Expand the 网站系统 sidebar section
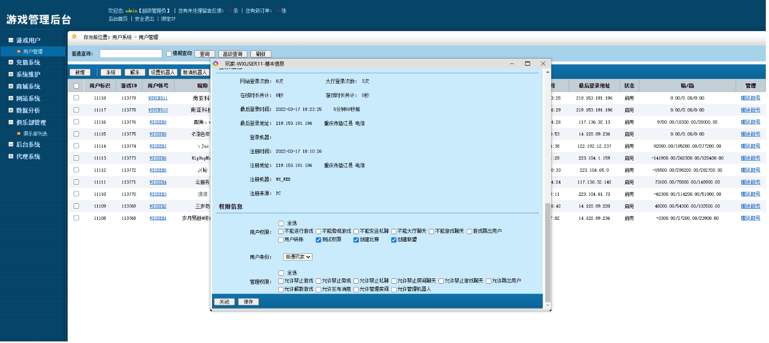The height and width of the screenshot is (343, 769). click(x=11, y=98)
